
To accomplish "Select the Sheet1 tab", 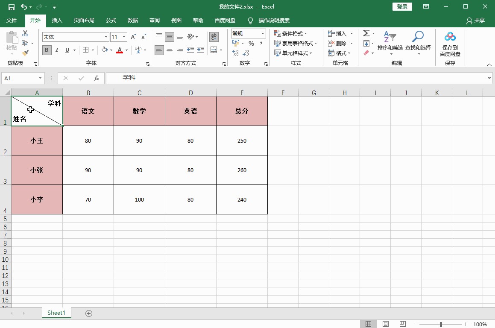I will [56, 313].
